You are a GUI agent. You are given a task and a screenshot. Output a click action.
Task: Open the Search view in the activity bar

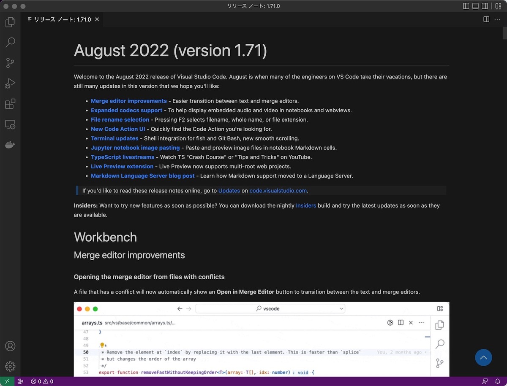(x=10, y=42)
